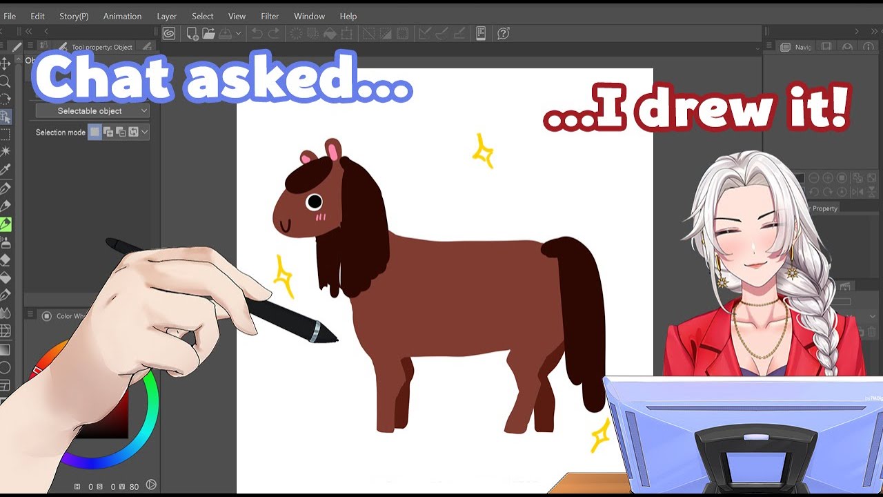Switch to the Information panel tab
This screenshot has width=883, height=497.
tap(868, 47)
